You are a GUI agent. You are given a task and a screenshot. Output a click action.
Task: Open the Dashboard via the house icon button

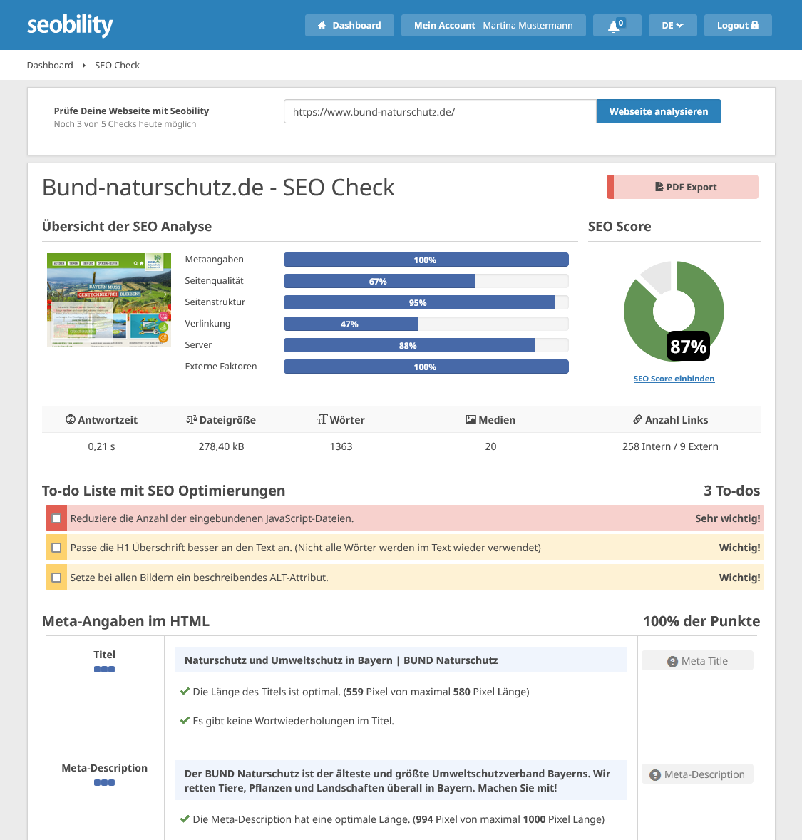[x=349, y=25]
